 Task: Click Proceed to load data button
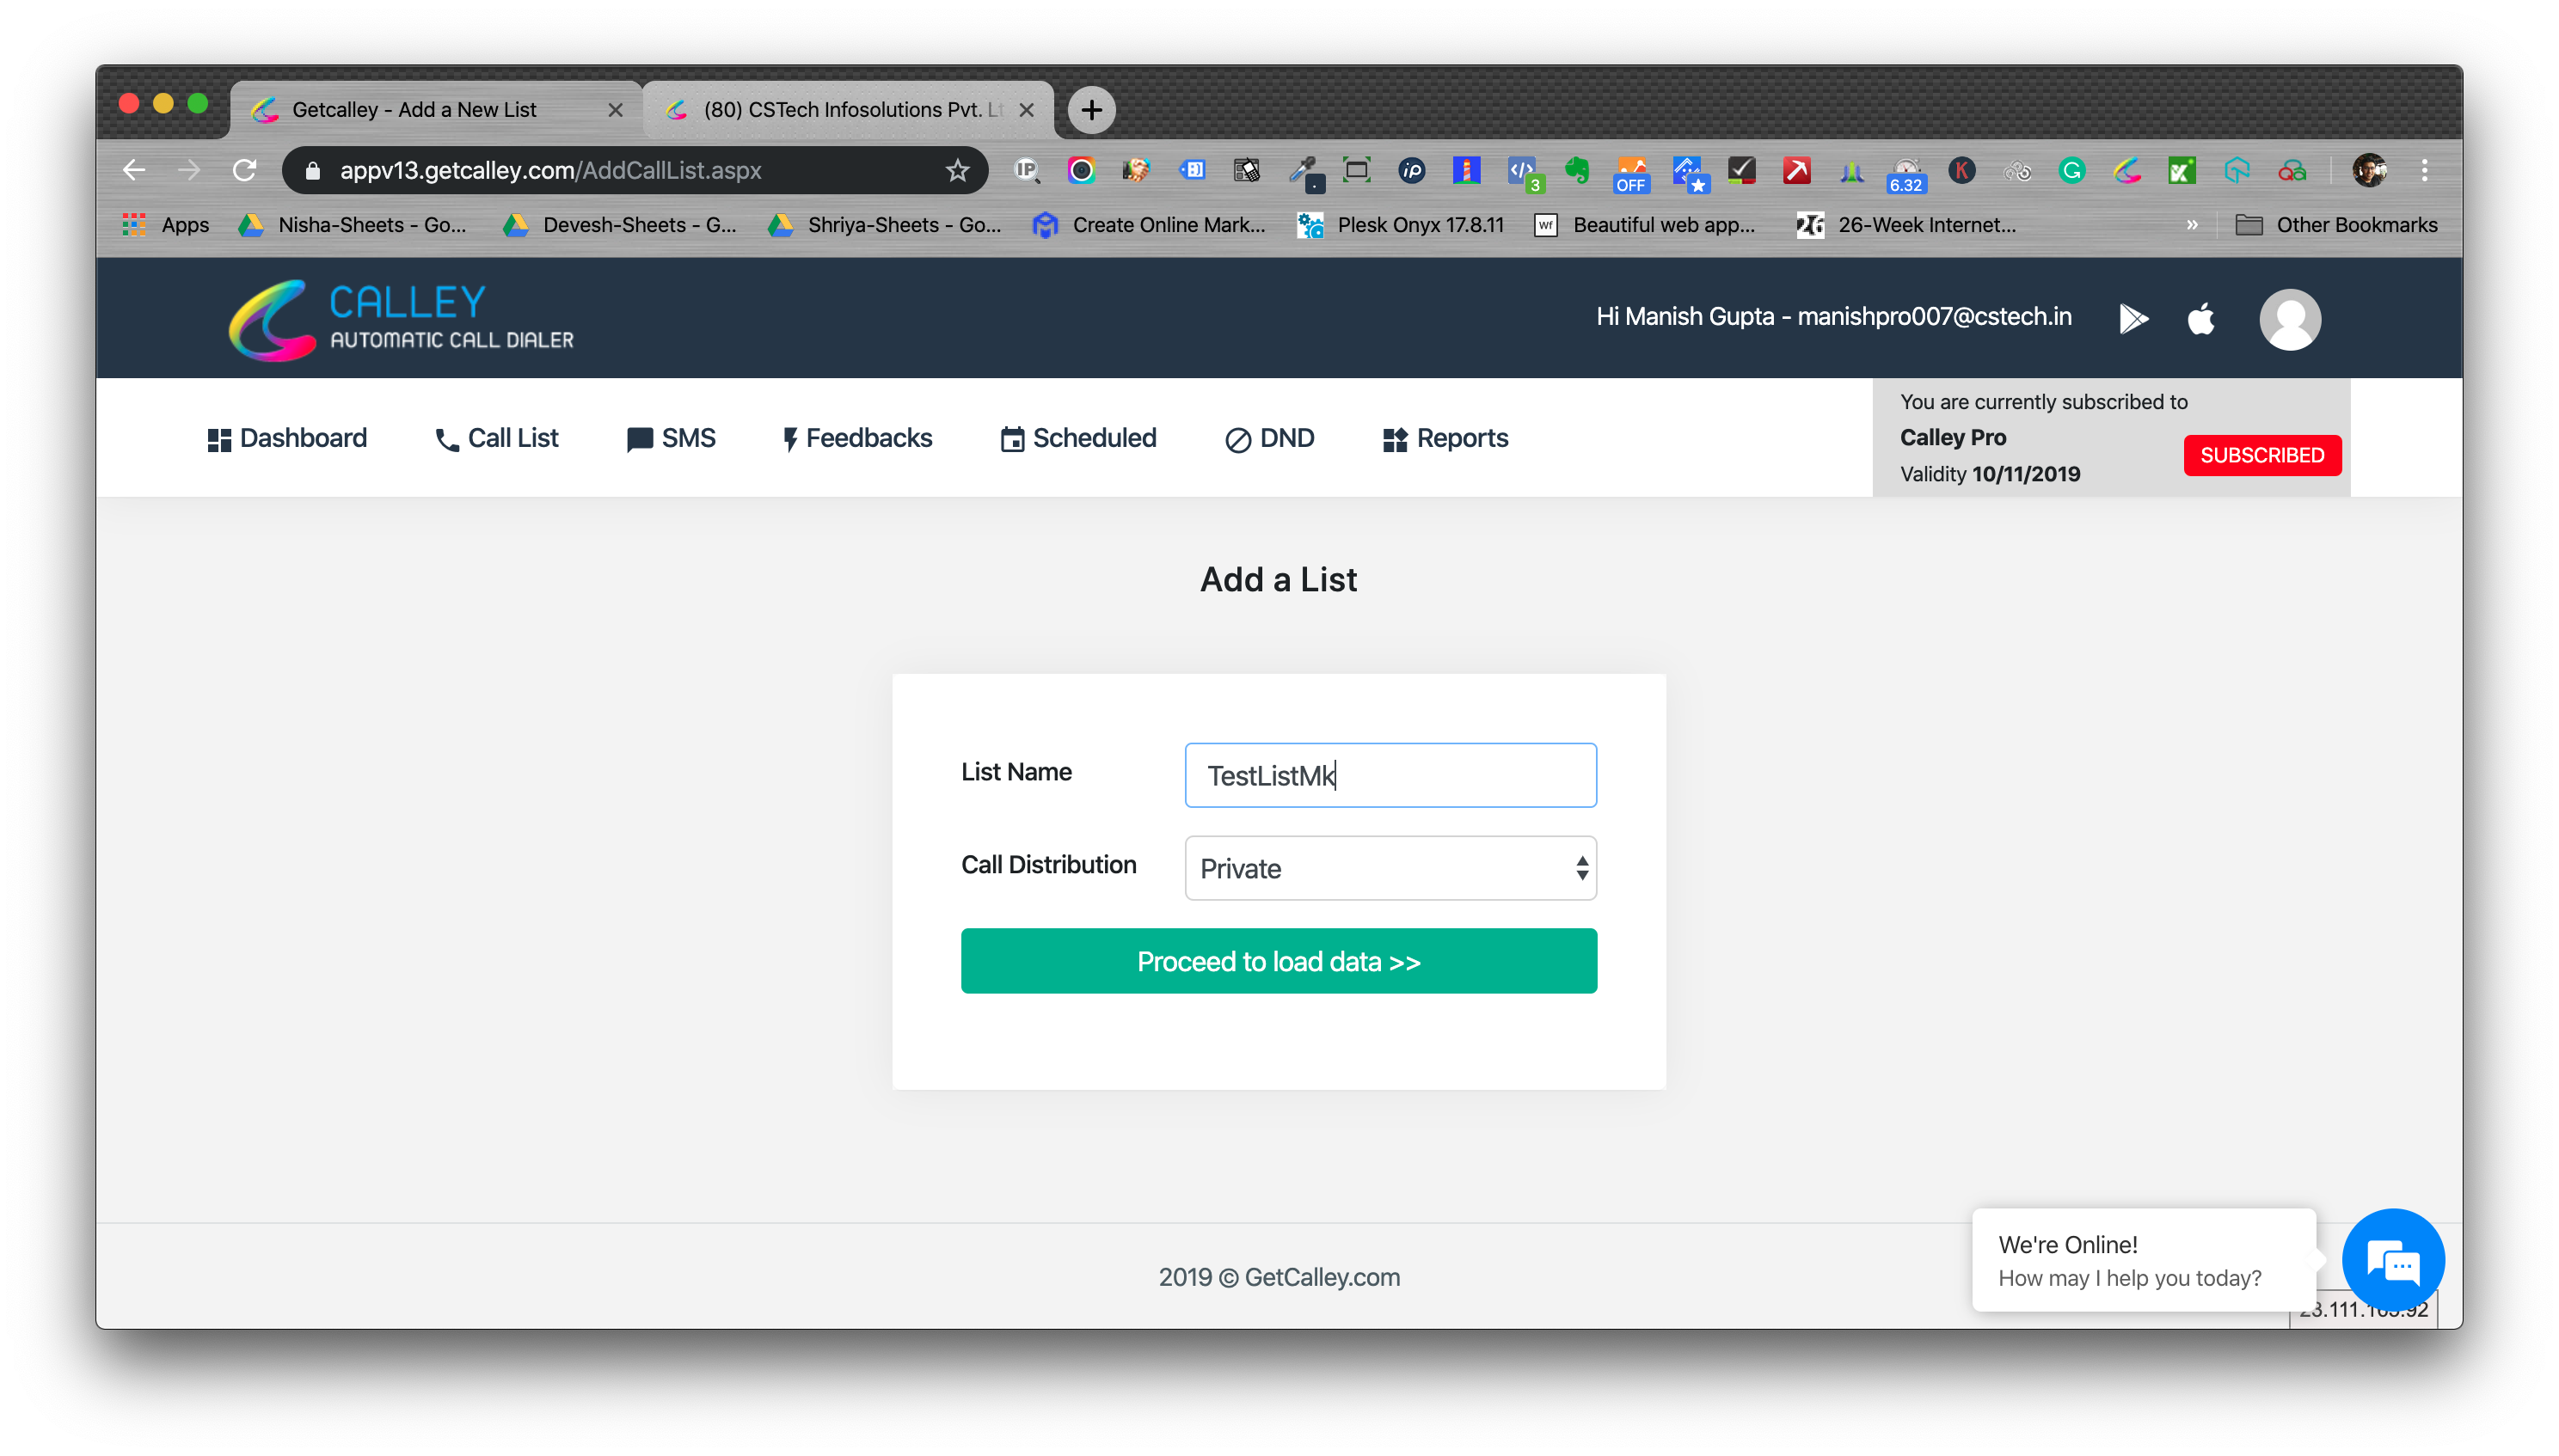point(1279,961)
